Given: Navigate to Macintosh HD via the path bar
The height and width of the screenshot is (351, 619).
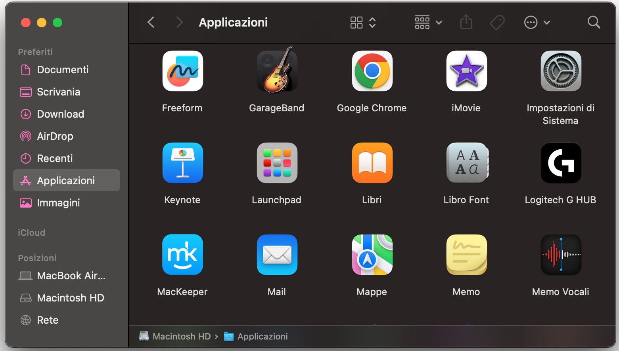Looking at the screenshot, I should tap(182, 336).
